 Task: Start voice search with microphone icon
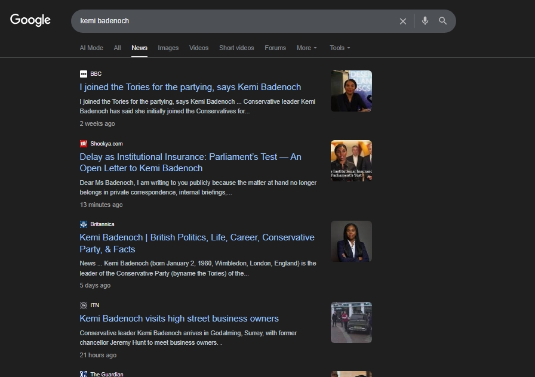[x=425, y=21]
